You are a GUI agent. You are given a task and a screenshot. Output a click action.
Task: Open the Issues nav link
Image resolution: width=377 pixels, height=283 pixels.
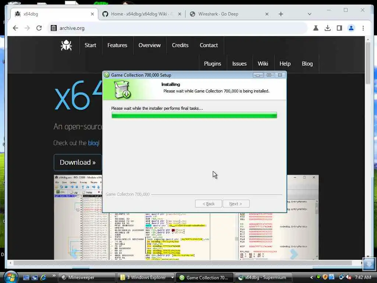(x=239, y=64)
